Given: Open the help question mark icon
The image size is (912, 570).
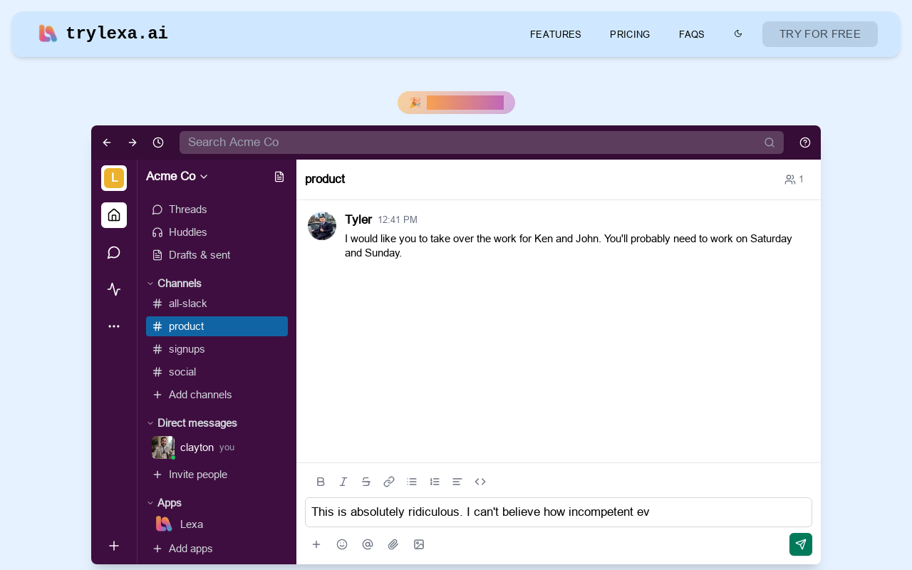Looking at the screenshot, I should tap(805, 142).
